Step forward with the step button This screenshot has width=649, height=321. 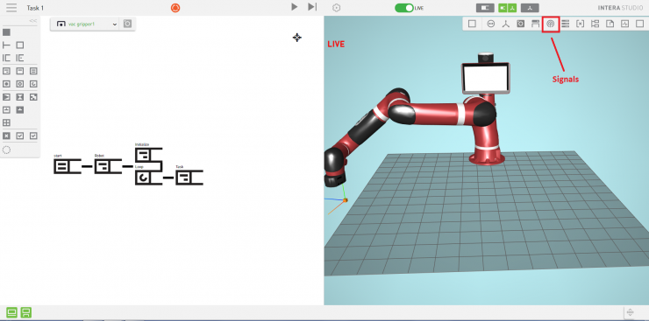coord(312,7)
